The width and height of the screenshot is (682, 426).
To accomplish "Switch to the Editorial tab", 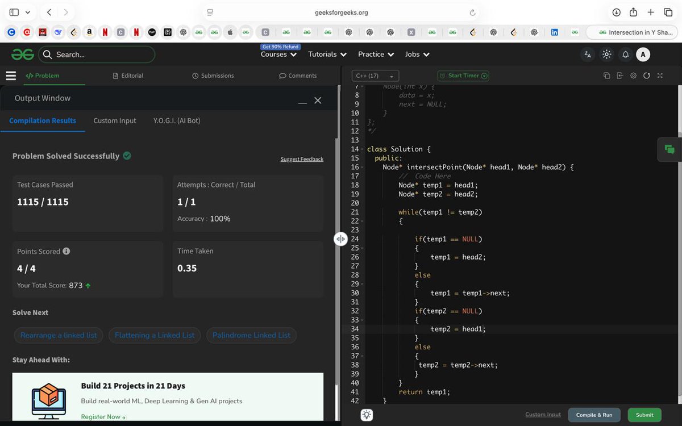I will click(x=128, y=76).
